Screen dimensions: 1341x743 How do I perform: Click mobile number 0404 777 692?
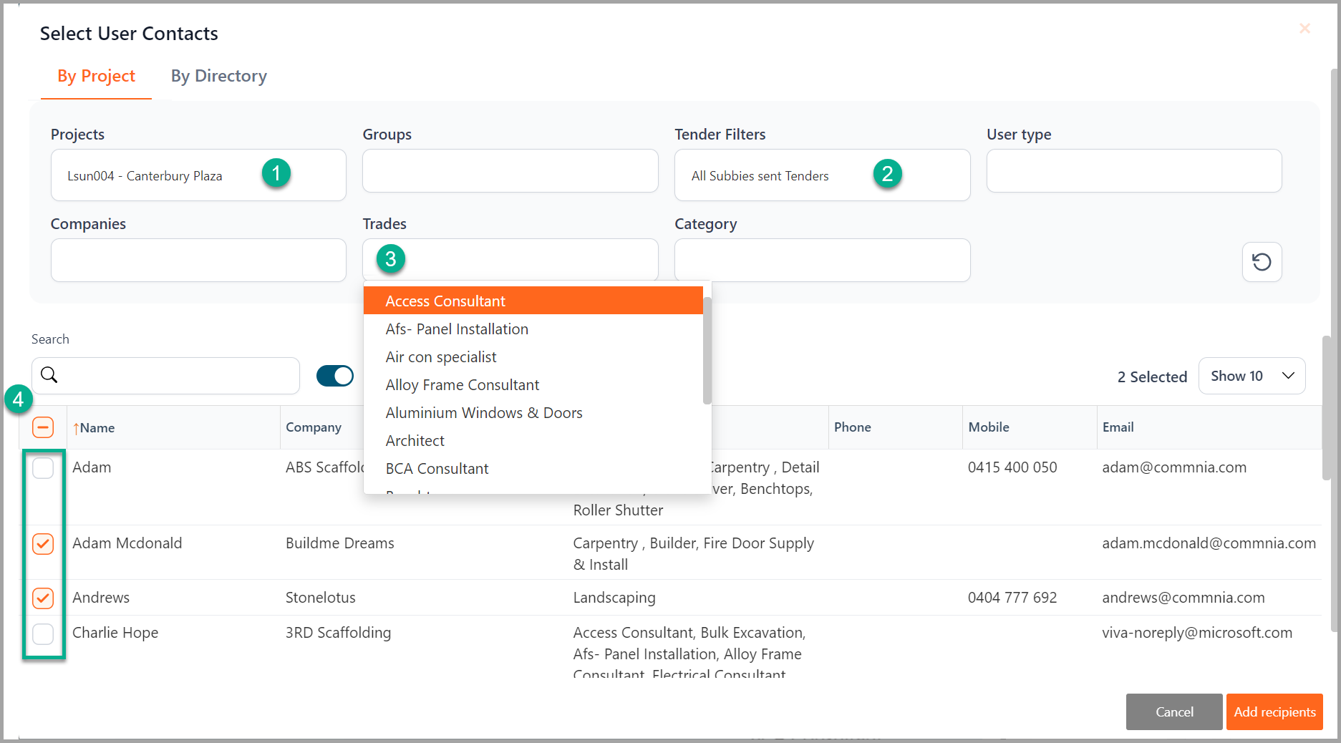[1012, 598]
